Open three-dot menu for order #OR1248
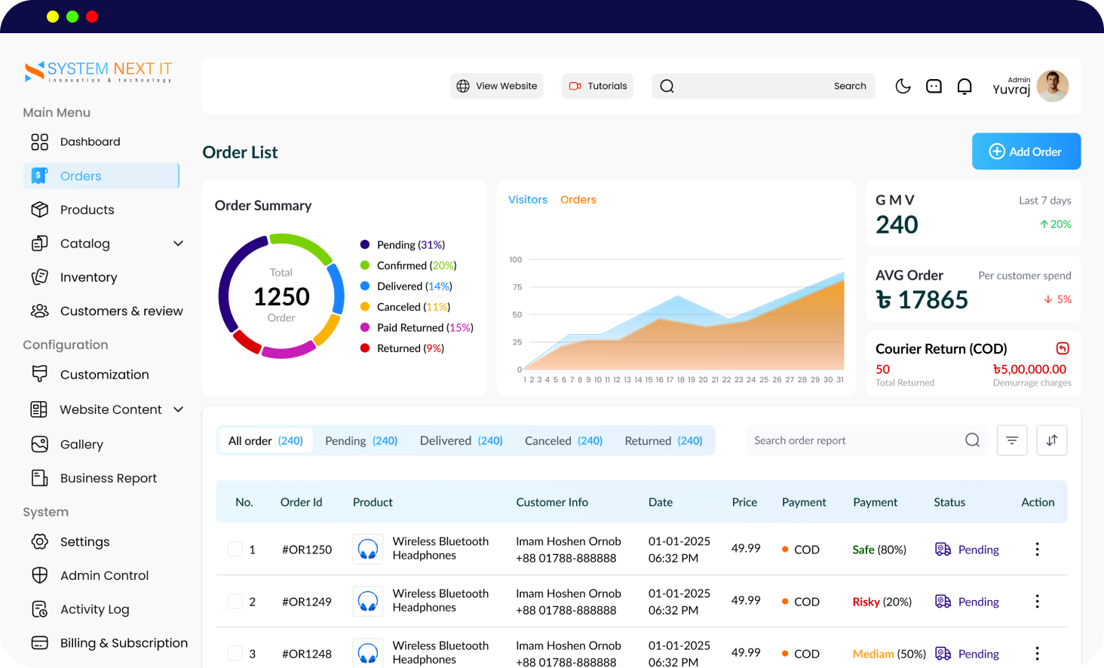 (x=1038, y=653)
